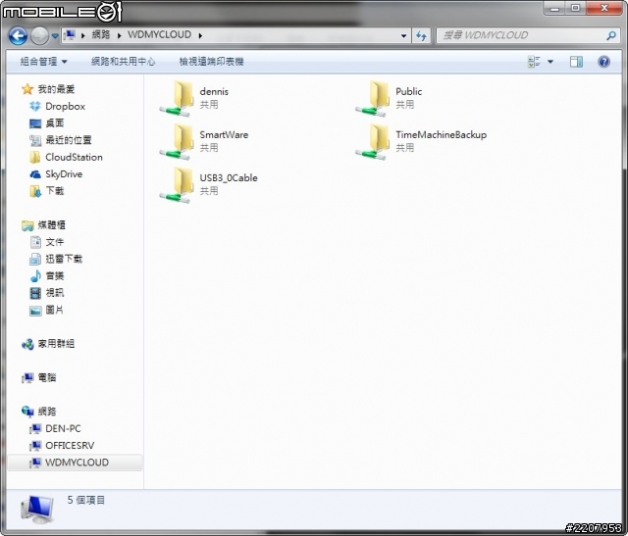Open the view options dropdown arrow

pyautogui.click(x=550, y=62)
